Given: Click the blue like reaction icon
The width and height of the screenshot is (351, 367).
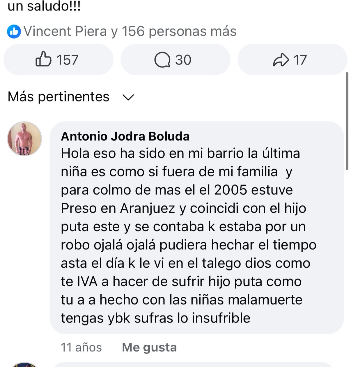Looking at the screenshot, I should click(x=14, y=31).
